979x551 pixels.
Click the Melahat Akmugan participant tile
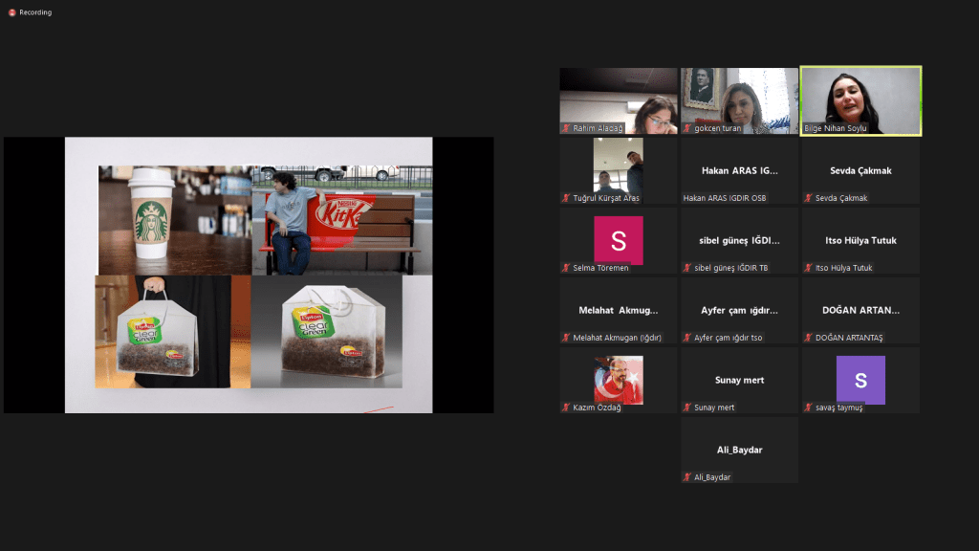tap(619, 311)
